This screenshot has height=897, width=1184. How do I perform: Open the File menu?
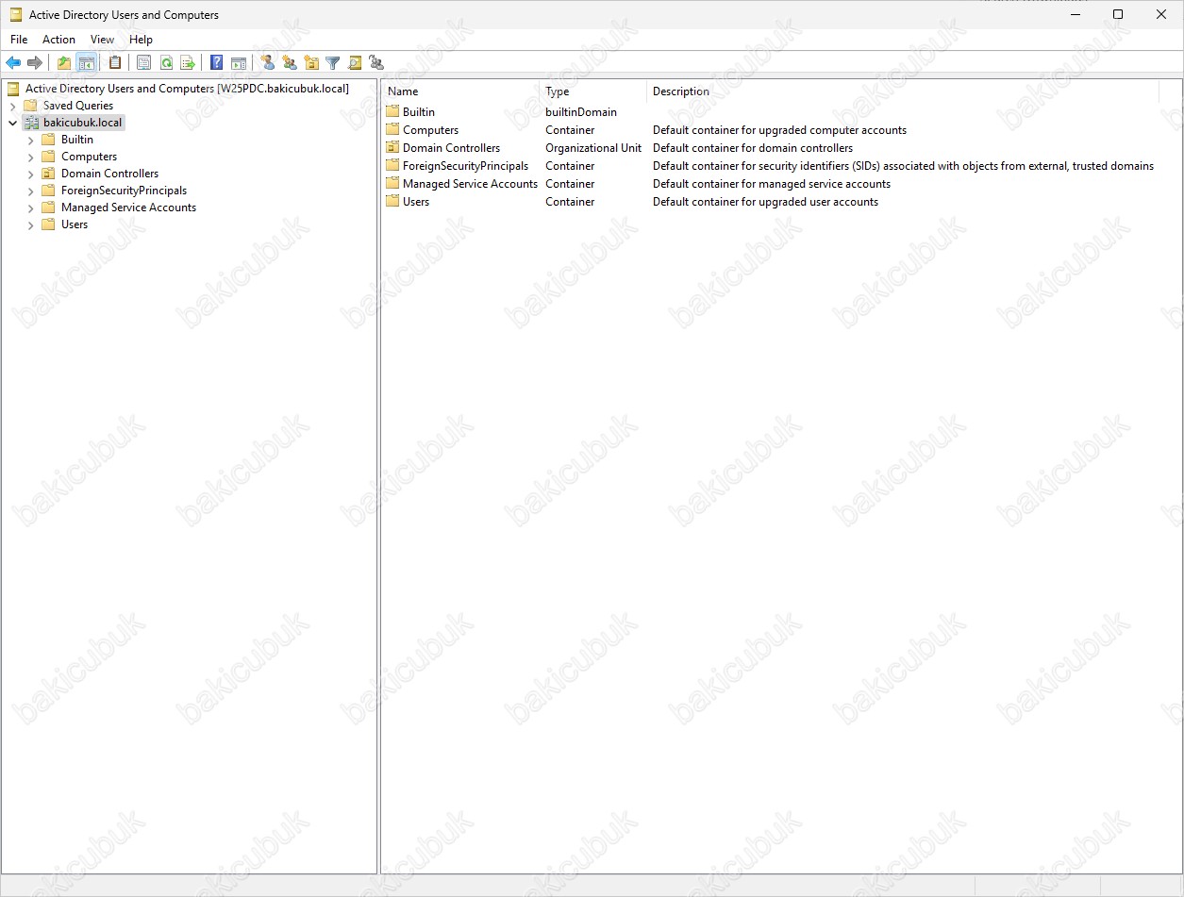19,40
